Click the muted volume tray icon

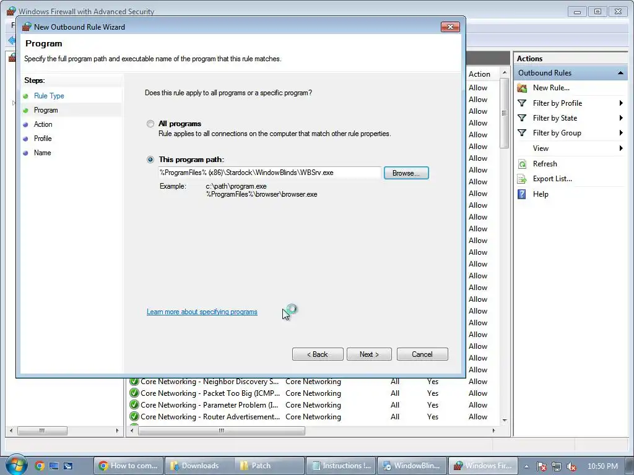571,466
